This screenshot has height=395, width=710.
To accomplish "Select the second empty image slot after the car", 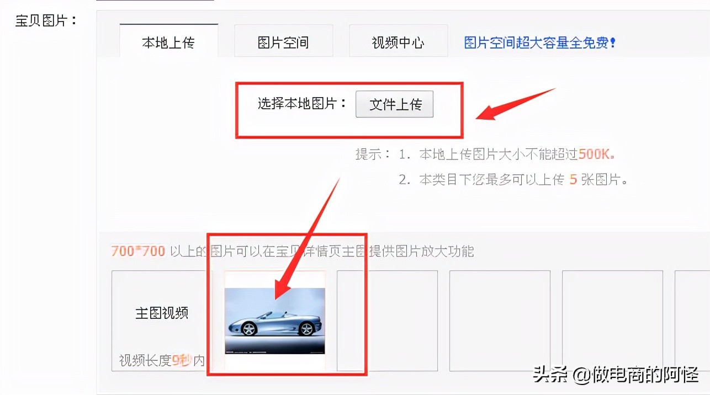I will tap(500, 321).
